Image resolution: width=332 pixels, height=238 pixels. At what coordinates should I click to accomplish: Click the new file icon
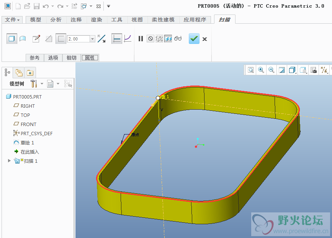18,6
